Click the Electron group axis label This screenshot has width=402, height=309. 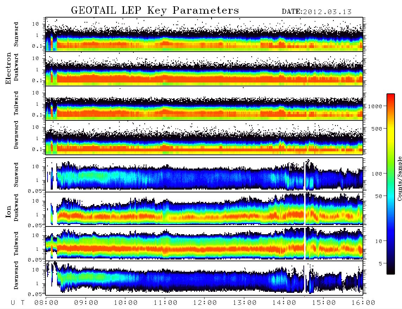coord(8,68)
